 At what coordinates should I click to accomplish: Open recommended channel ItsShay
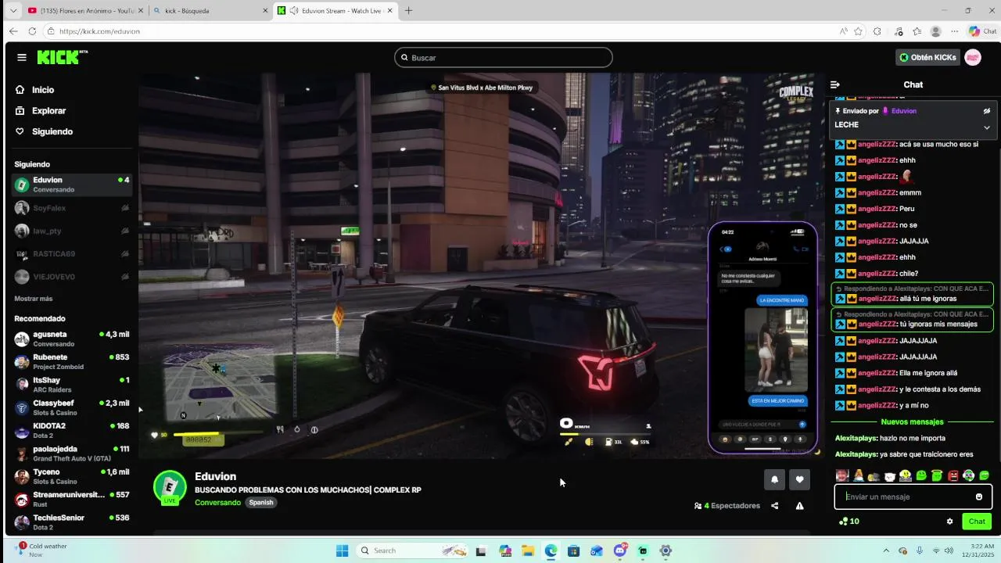click(x=71, y=384)
